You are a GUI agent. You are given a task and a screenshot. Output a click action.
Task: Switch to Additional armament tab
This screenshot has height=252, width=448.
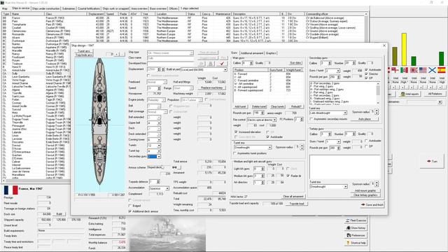(x=251, y=53)
